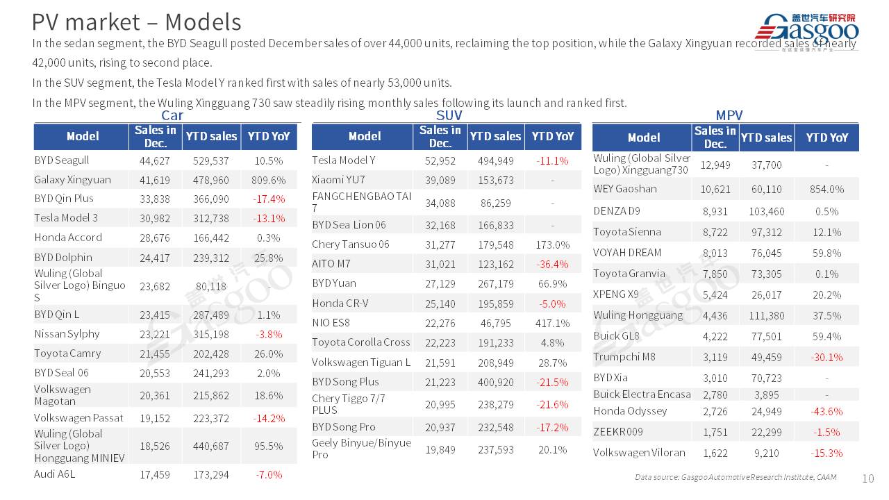Click Car table Sales in Dec. header
The width and height of the screenshot is (889, 500).
155,136
